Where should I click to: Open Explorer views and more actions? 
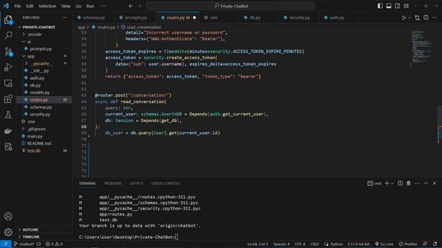64,18
